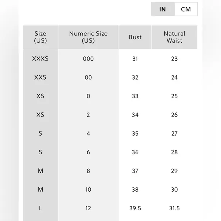Screen dimensions: 221x221
Task: Click the waist value 26
Action: click(175, 115)
